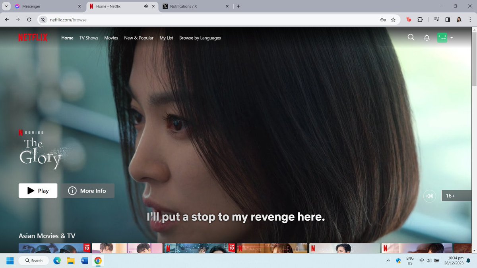Screen dimensions: 477x268
Task: Open the Wi-Fi network tray icon
Action: 422,260
